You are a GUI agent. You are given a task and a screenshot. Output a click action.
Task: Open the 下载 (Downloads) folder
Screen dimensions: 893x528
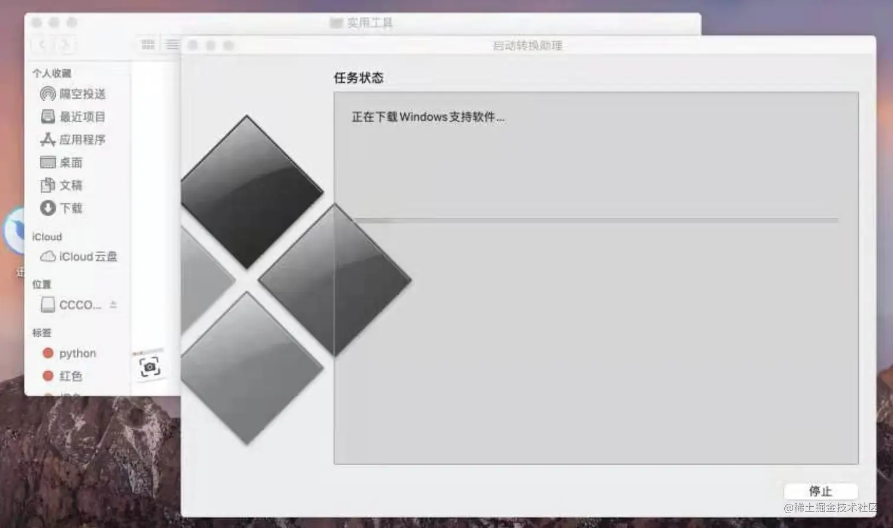click(x=71, y=208)
